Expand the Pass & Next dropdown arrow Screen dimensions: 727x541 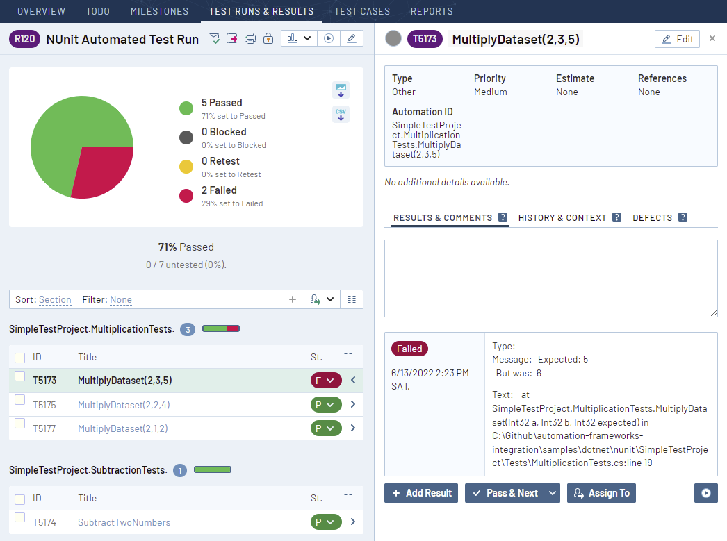pyautogui.click(x=553, y=493)
